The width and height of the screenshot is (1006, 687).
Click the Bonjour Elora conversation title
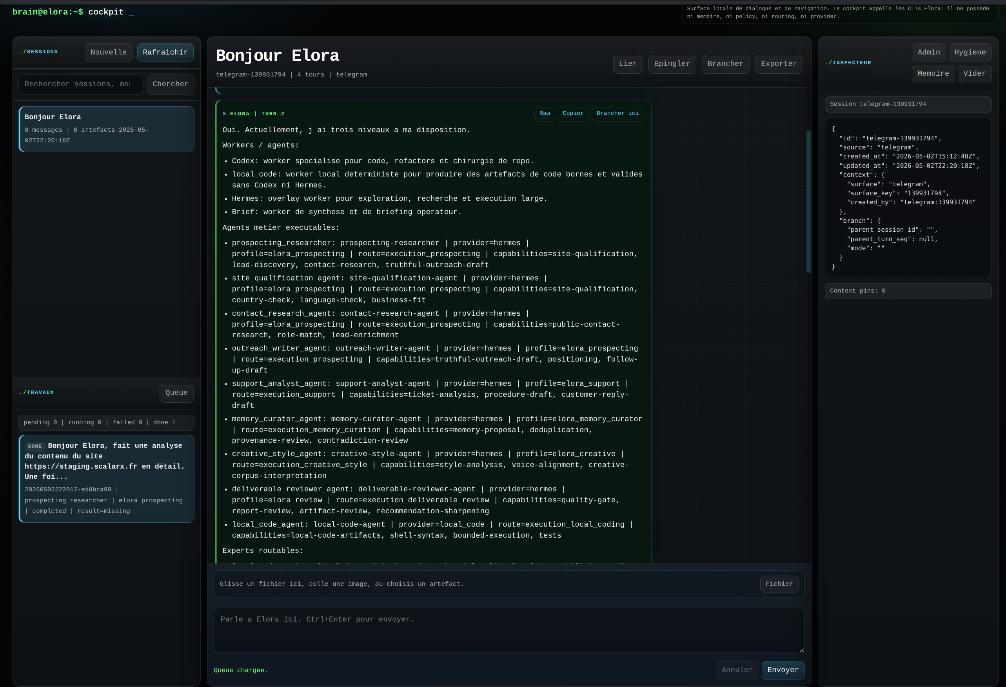tap(278, 56)
